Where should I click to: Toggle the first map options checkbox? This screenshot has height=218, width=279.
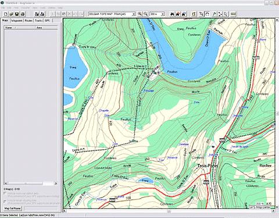[5, 194]
